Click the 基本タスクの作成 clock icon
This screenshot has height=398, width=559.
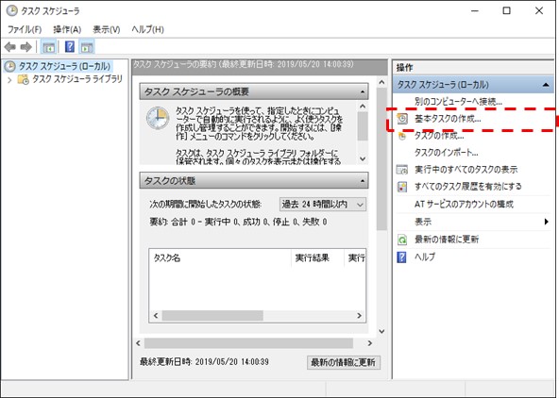(402, 119)
